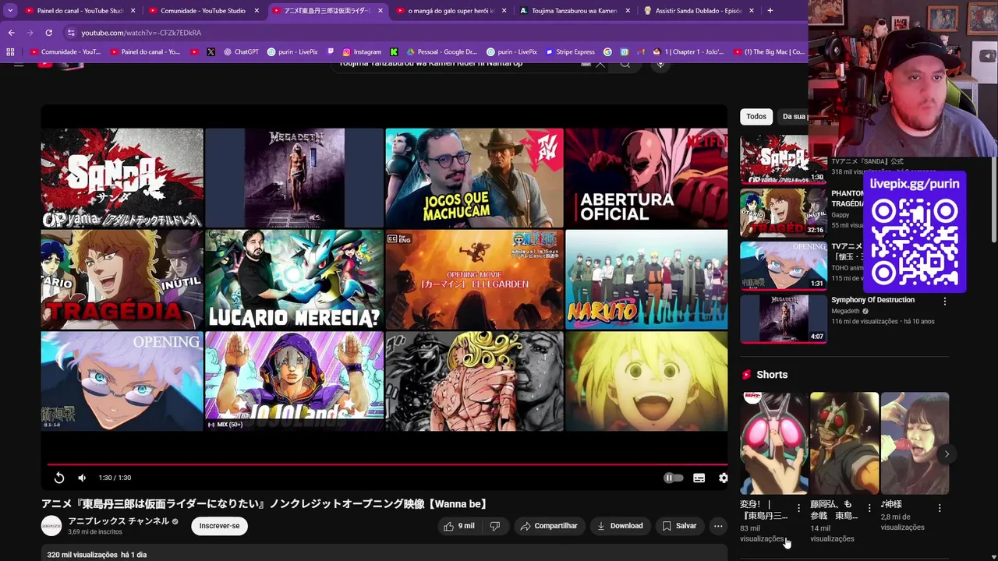The width and height of the screenshot is (998, 561).
Task: Replay the video with the replay icon
Action: click(x=59, y=478)
